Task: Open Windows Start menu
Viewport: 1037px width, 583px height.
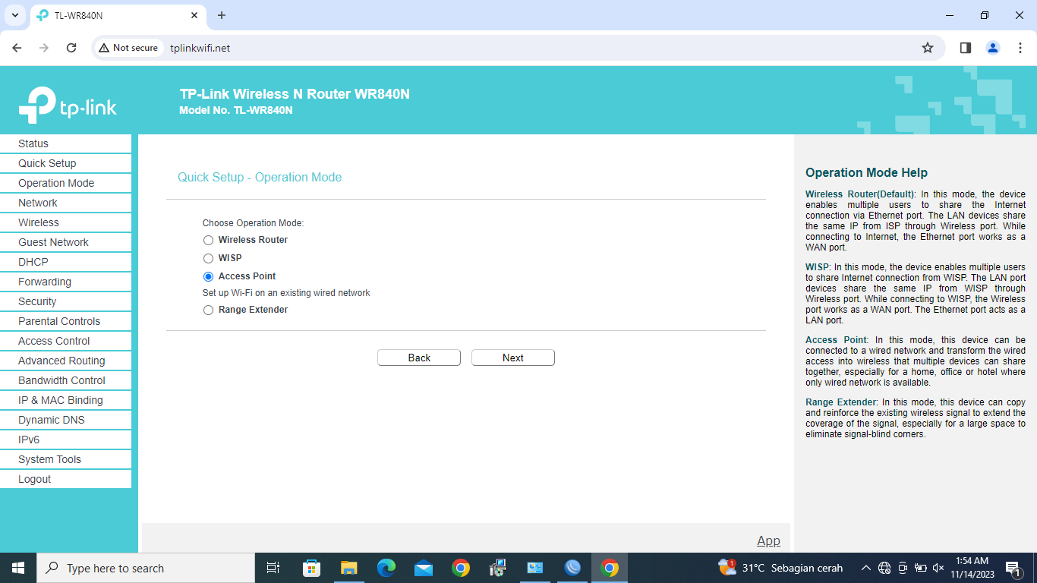Action: (18, 568)
